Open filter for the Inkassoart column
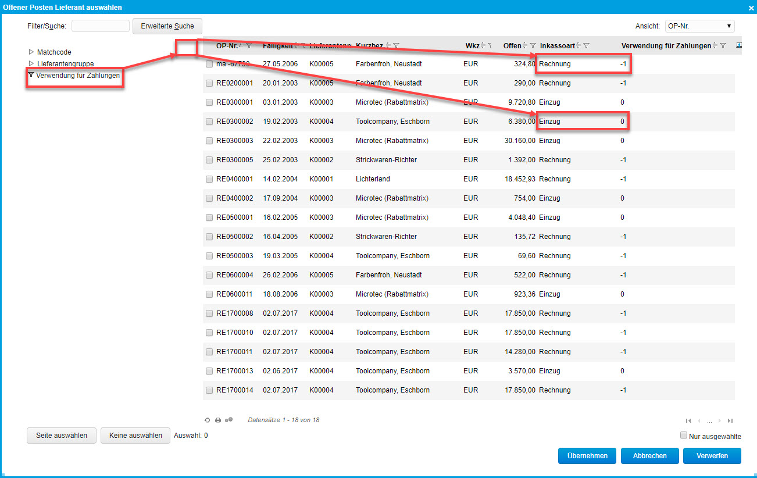This screenshot has width=757, height=478. coord(587,45)
